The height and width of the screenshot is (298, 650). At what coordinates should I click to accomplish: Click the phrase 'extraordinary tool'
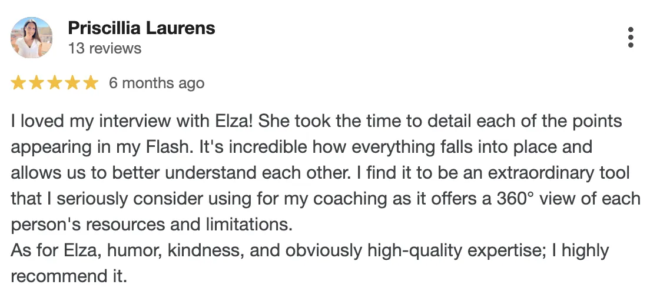pos(559,173)
